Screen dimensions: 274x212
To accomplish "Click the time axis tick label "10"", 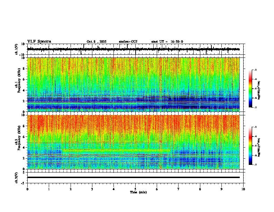I will pos(243,189).
